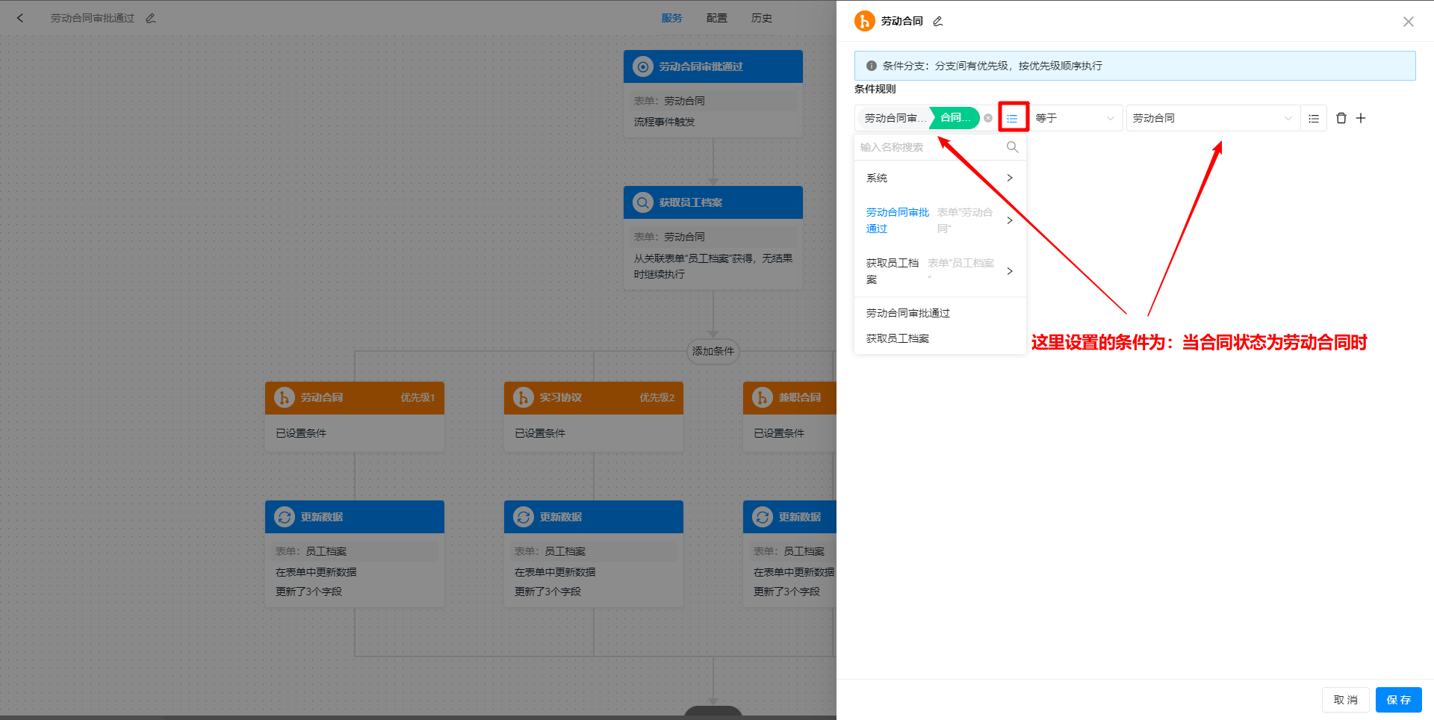
Task: Click the 取消 button
Action: pyautogui.click(x=1345, y=700)
